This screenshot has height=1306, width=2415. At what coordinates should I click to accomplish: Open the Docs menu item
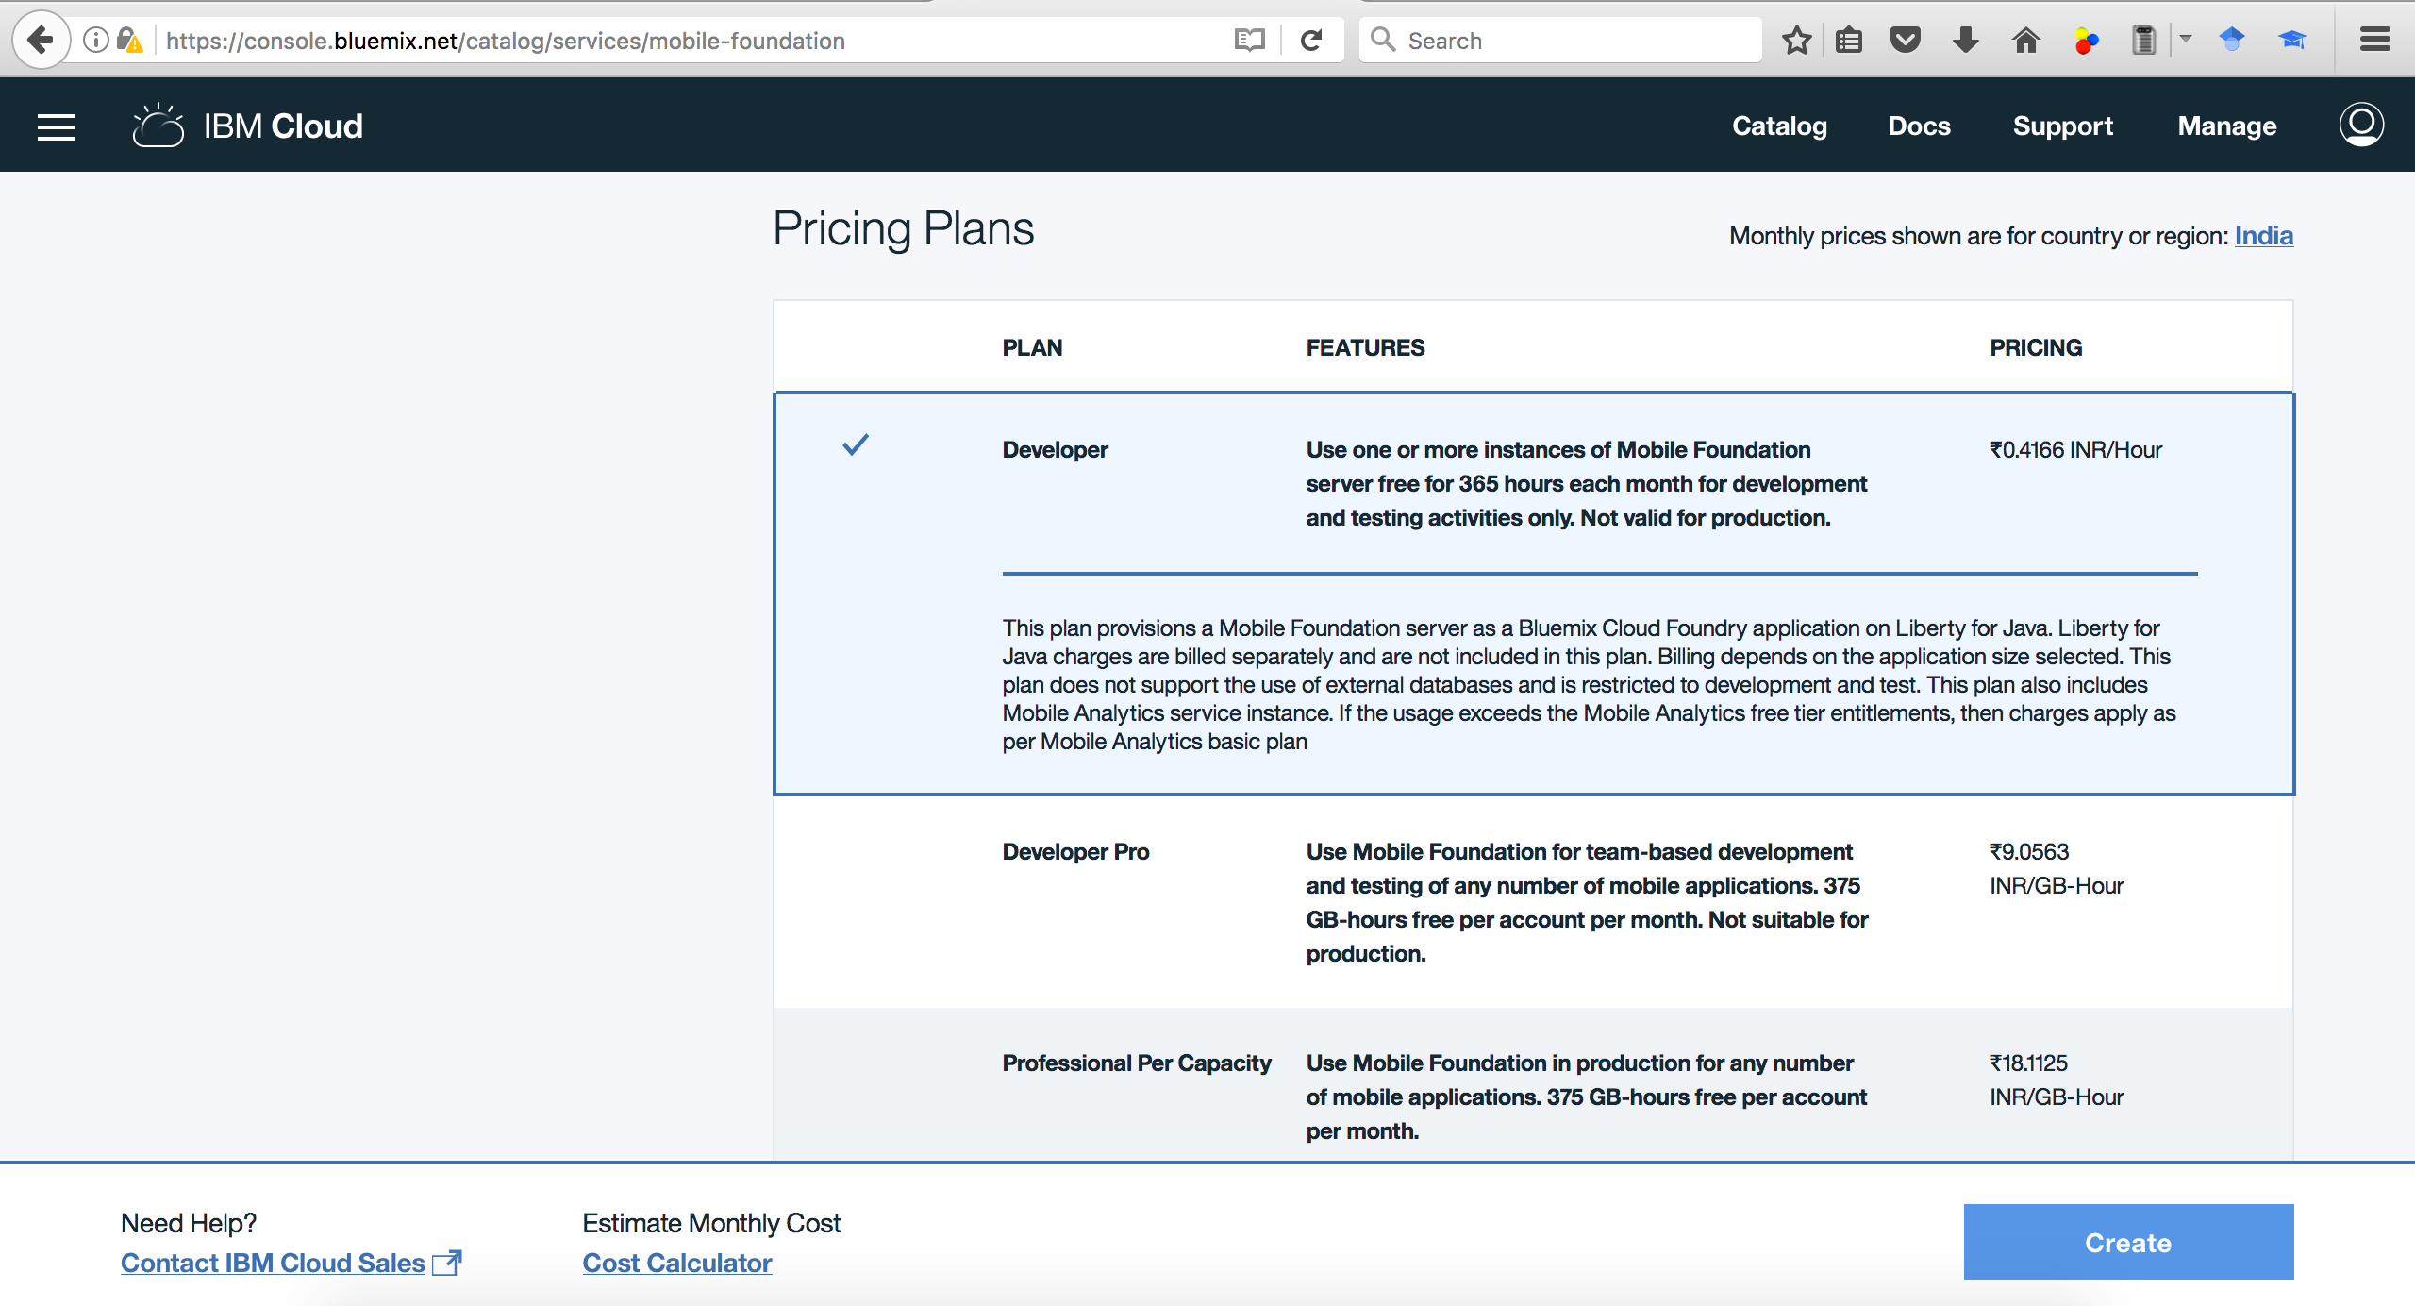(x=1919, y=126)
